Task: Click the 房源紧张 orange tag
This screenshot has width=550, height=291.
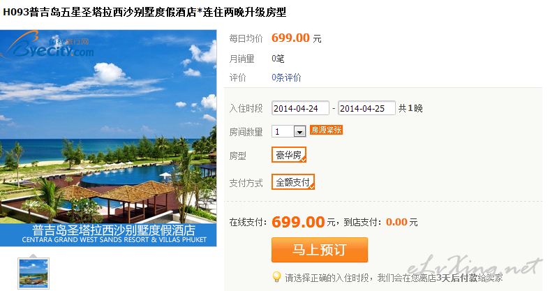Action: 326,130
